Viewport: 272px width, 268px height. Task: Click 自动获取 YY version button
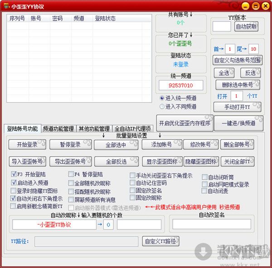[247, 26]
